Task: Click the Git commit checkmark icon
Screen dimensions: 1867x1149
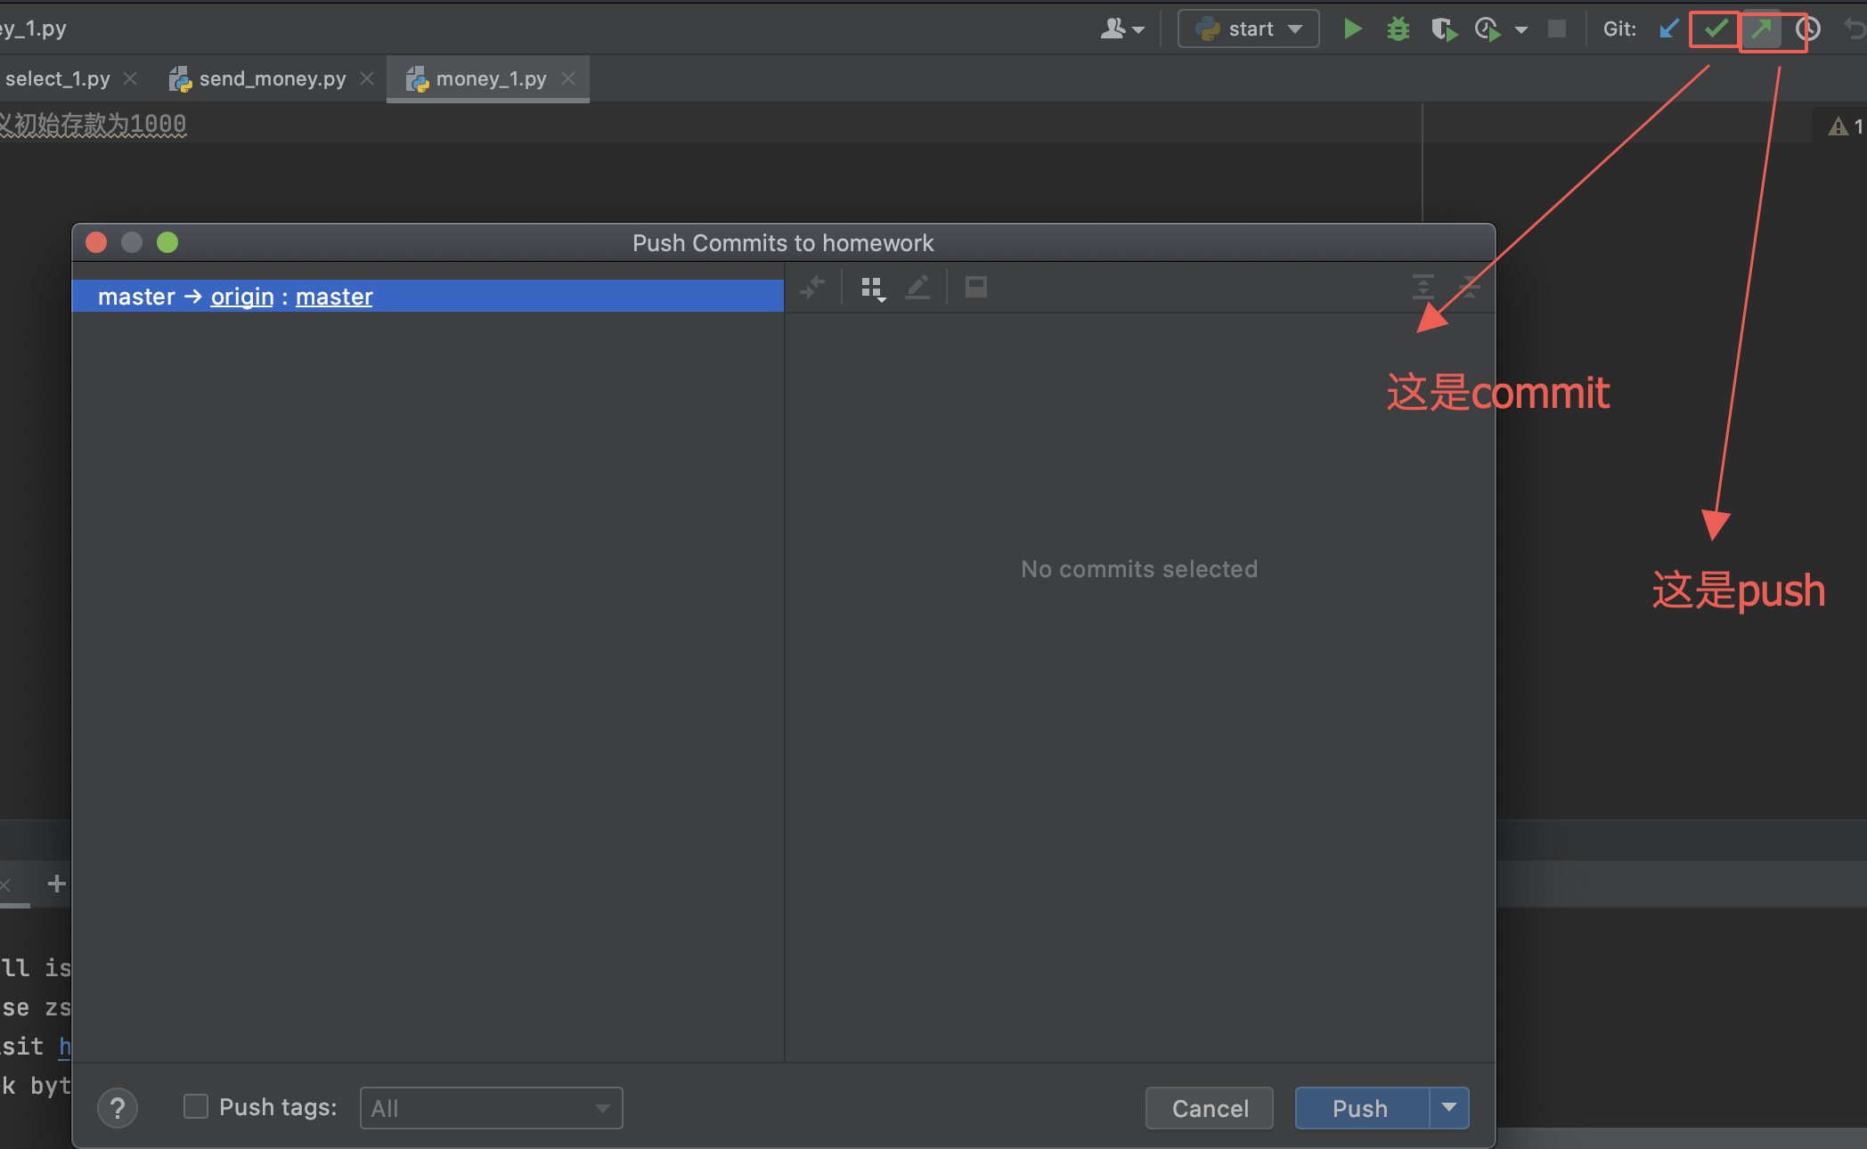Action: pyautogui.click(x=1715, y=29)
